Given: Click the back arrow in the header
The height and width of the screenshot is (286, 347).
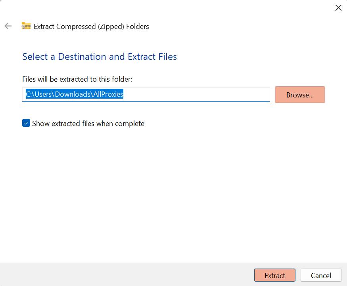Looking at the screenshot, I should click(x=8, y=26).
